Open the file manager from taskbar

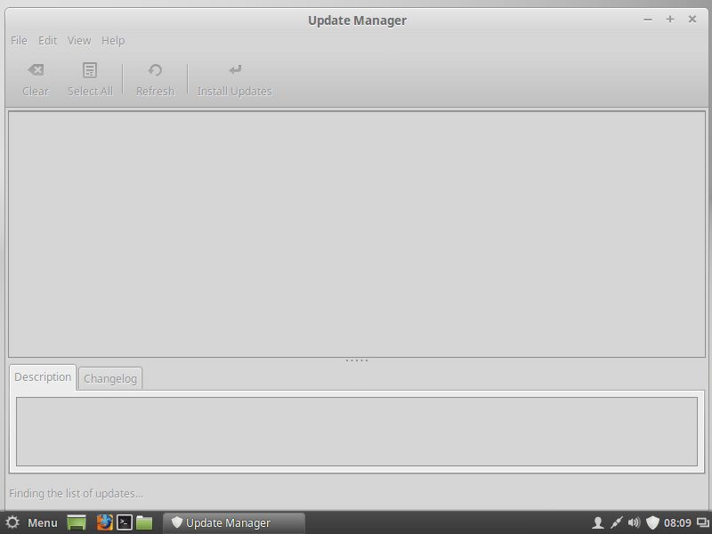tap(144, 522)
